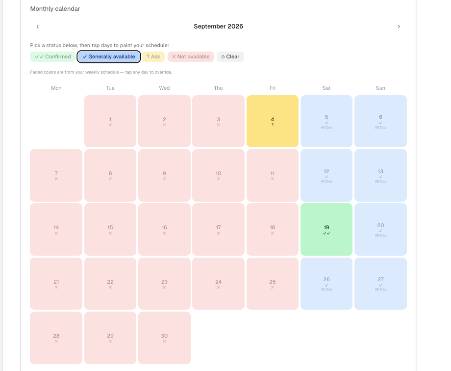Screen dimensions: 451x371
Task: Go to previous month arrow
Action: pos(38,26)
